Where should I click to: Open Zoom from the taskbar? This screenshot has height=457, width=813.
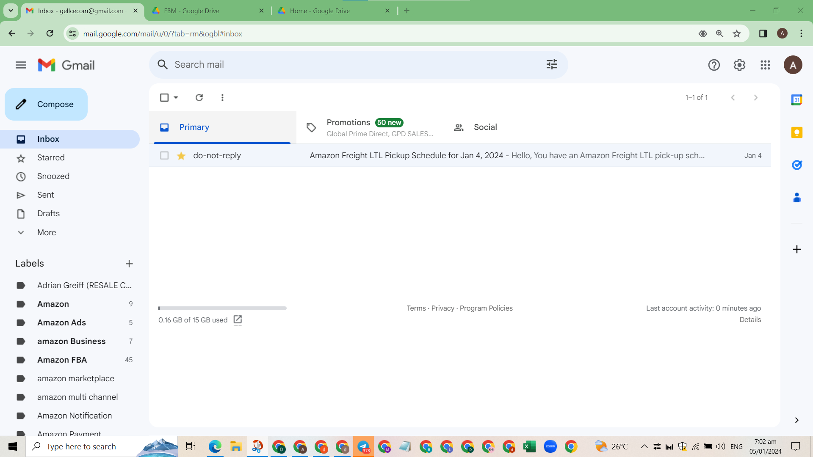pyautogui.click(x=550, y=446)
